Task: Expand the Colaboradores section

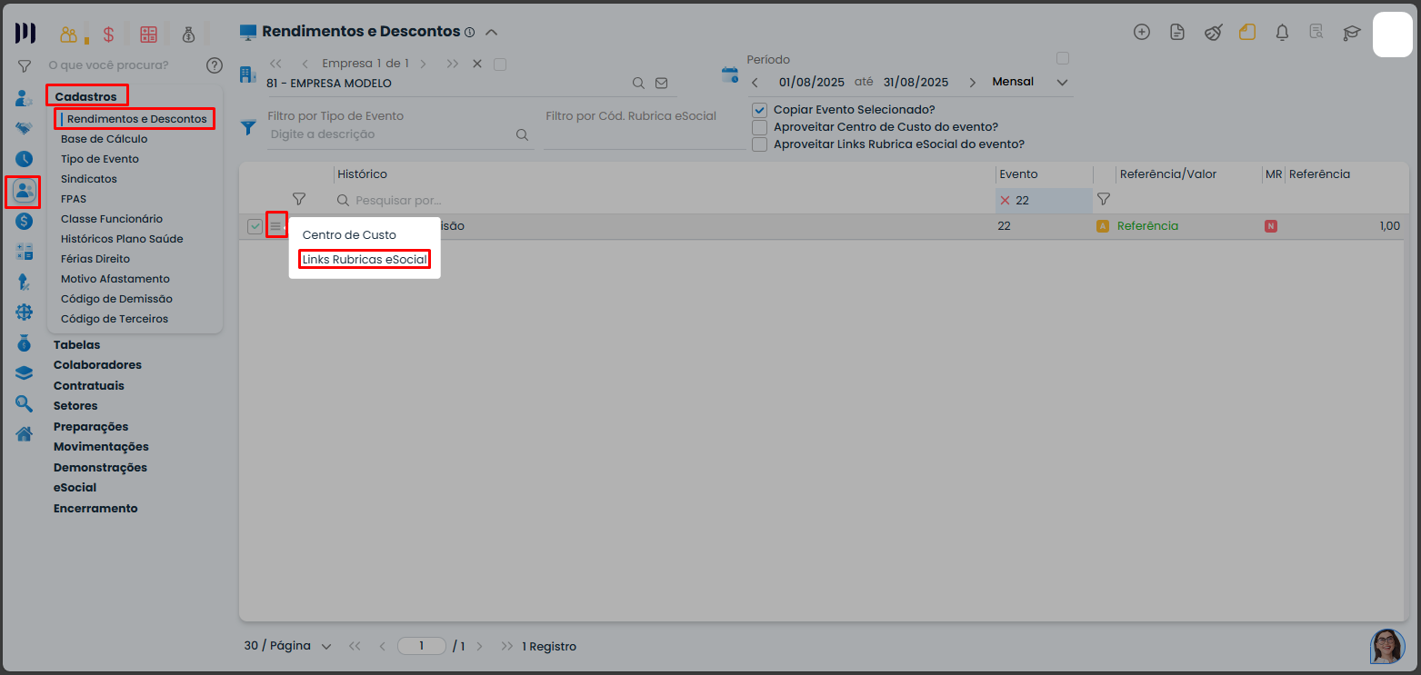Action: point(97,364)
